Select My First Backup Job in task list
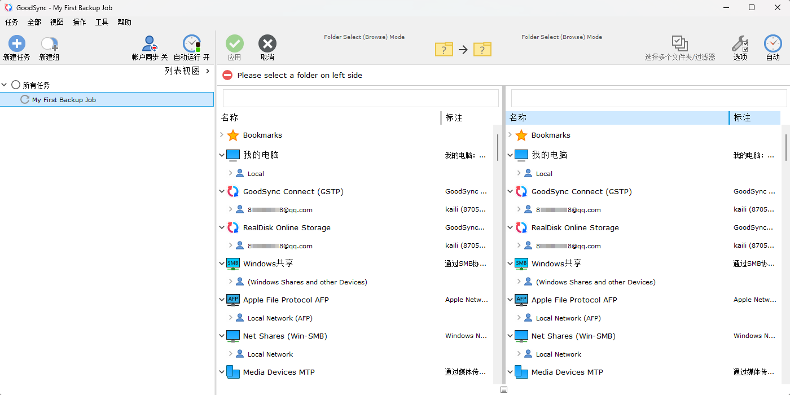The image size is (790, 395). (64, 100)
